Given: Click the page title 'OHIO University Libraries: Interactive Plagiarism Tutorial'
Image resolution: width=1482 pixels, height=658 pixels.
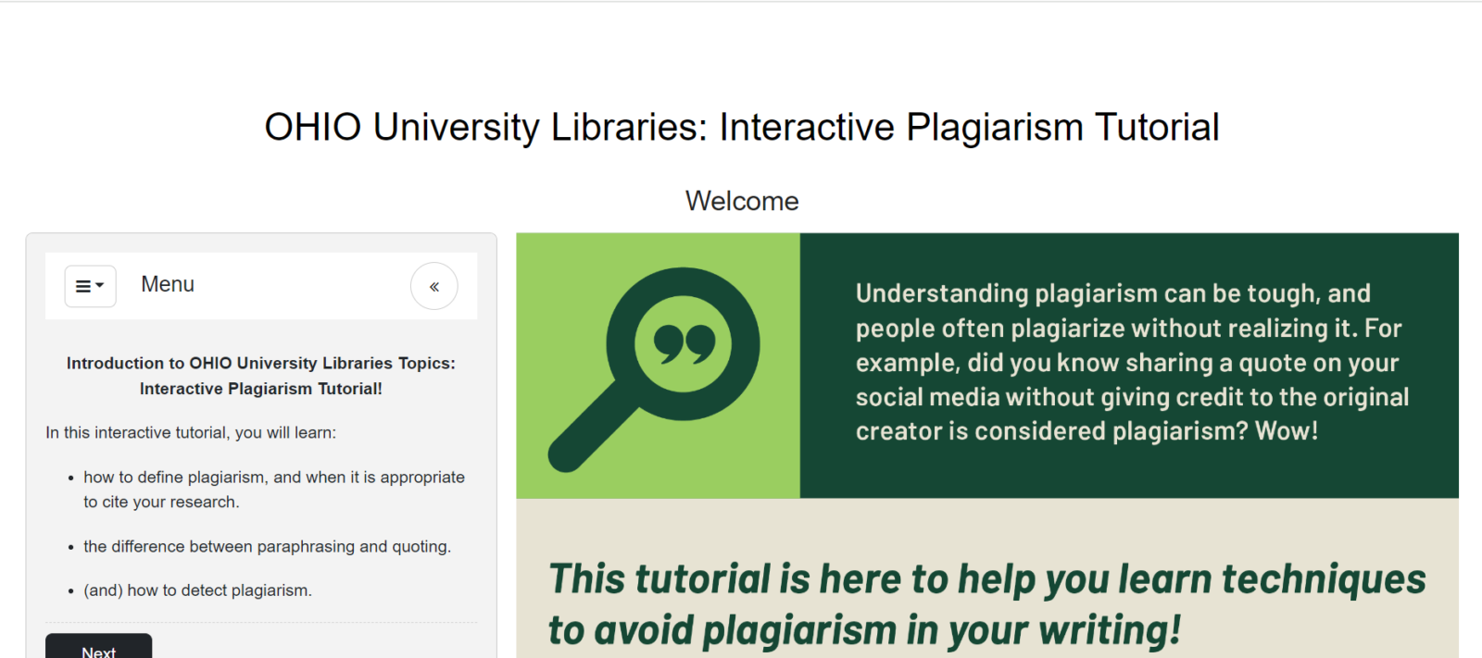Looking at the screenshot, I should (742, 128).
